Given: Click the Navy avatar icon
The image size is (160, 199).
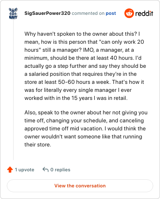Looking at the screenshot, I should (13, 14).
